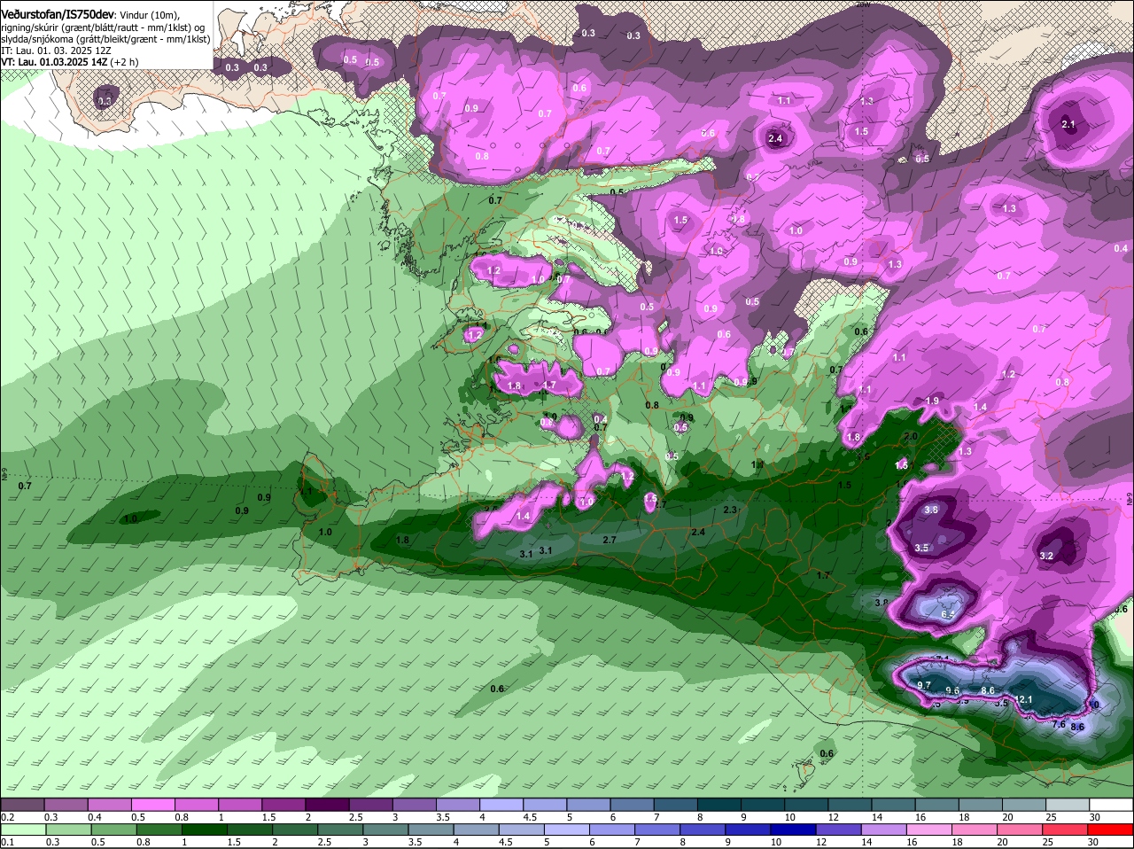Click the 'VT: Lau. 01.03.2025 14Z (+2 h)' line

(70, 62)
